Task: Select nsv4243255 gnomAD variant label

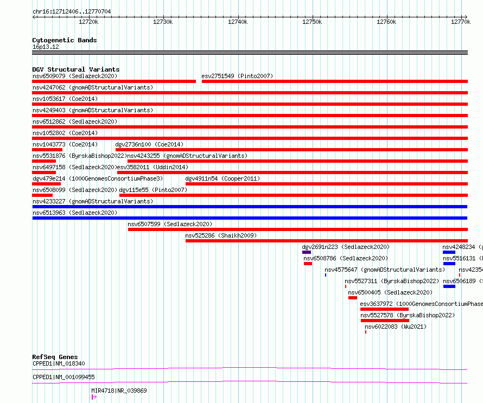Action: pos(187,156)
